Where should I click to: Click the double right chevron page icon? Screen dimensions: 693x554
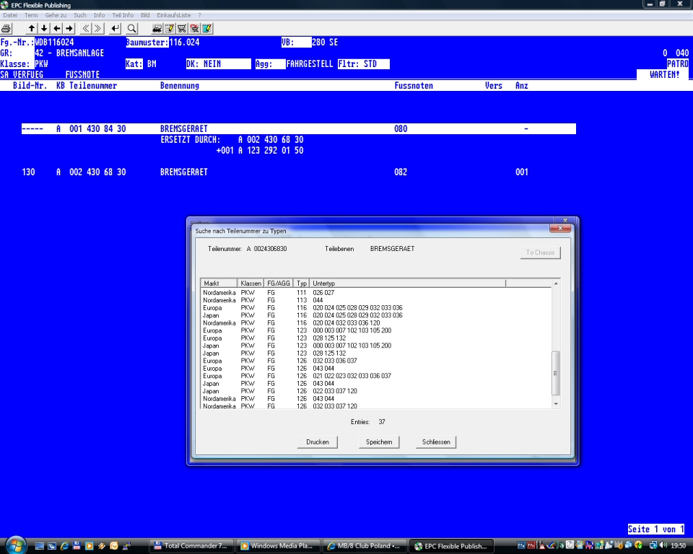tap(98, 28)
